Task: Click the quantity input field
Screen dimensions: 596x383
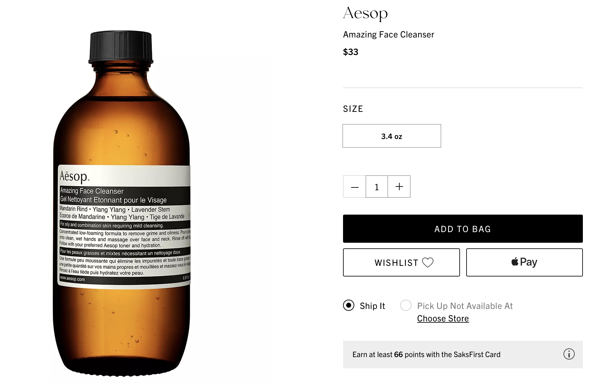Action: point(376,187)
